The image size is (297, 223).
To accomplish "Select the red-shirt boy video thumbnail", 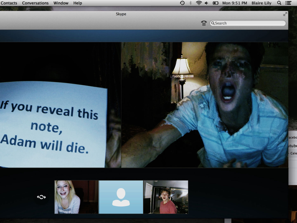I will click(x=166, y=197).
